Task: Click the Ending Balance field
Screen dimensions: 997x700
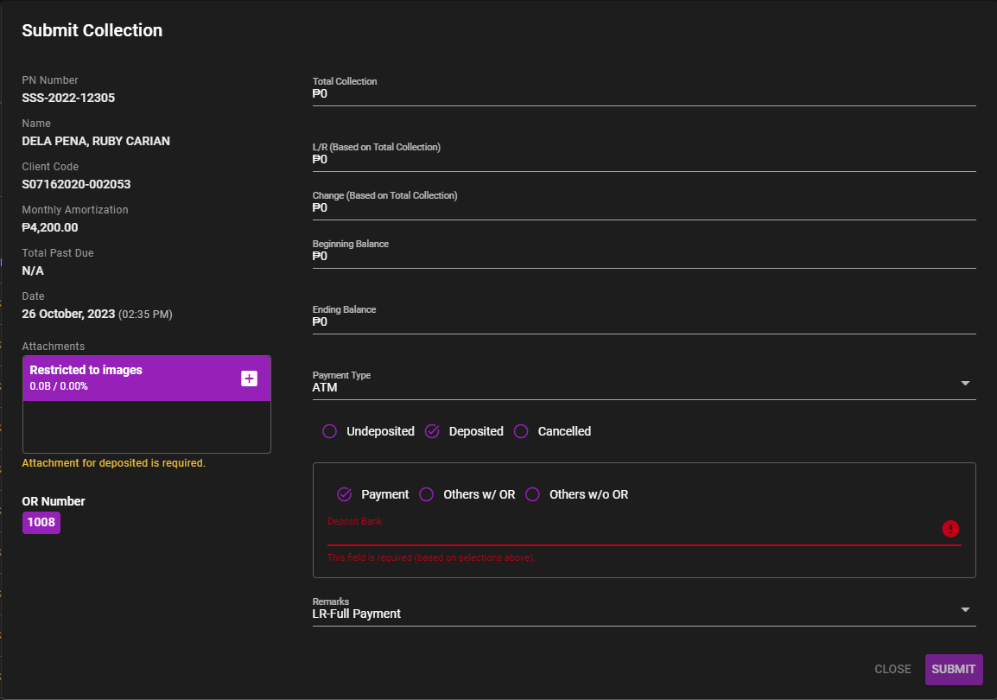Action: tap(644, 318)
